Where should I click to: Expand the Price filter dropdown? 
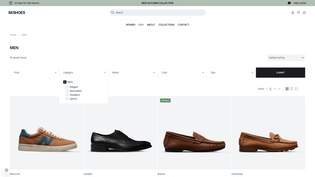point(34,73)
